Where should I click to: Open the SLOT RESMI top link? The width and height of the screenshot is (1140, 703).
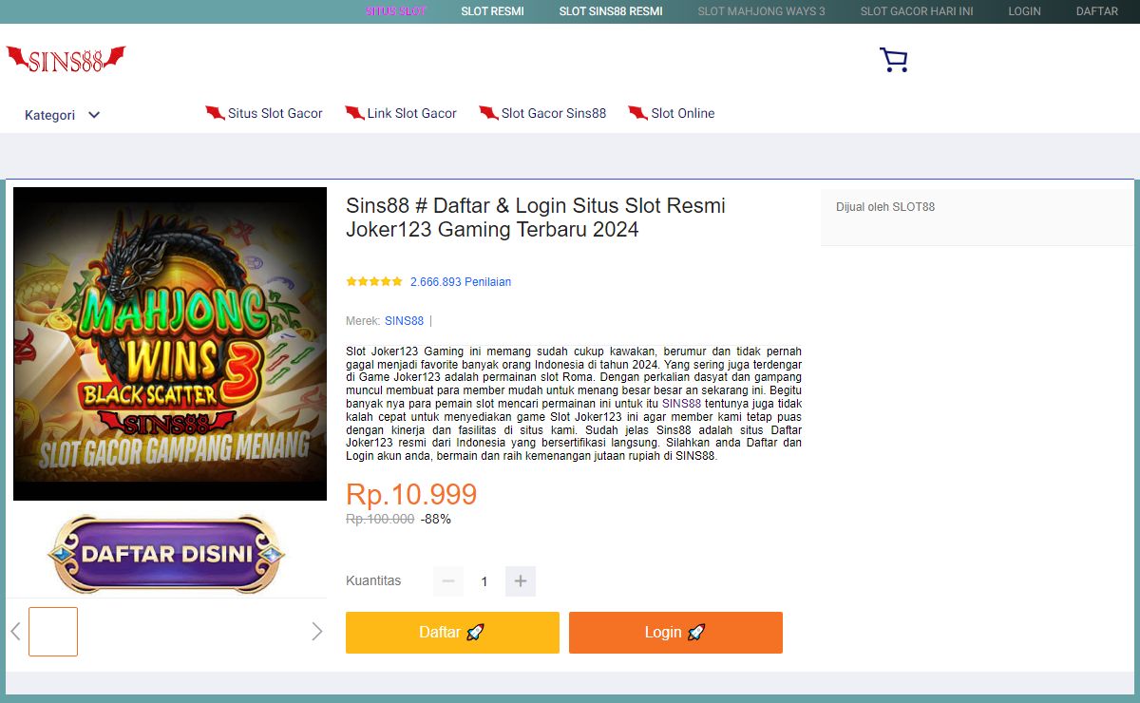492,11
